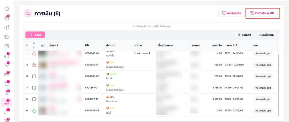
Task: Click the pet thumbnail in row 1
Action: [x=43, y=53]
